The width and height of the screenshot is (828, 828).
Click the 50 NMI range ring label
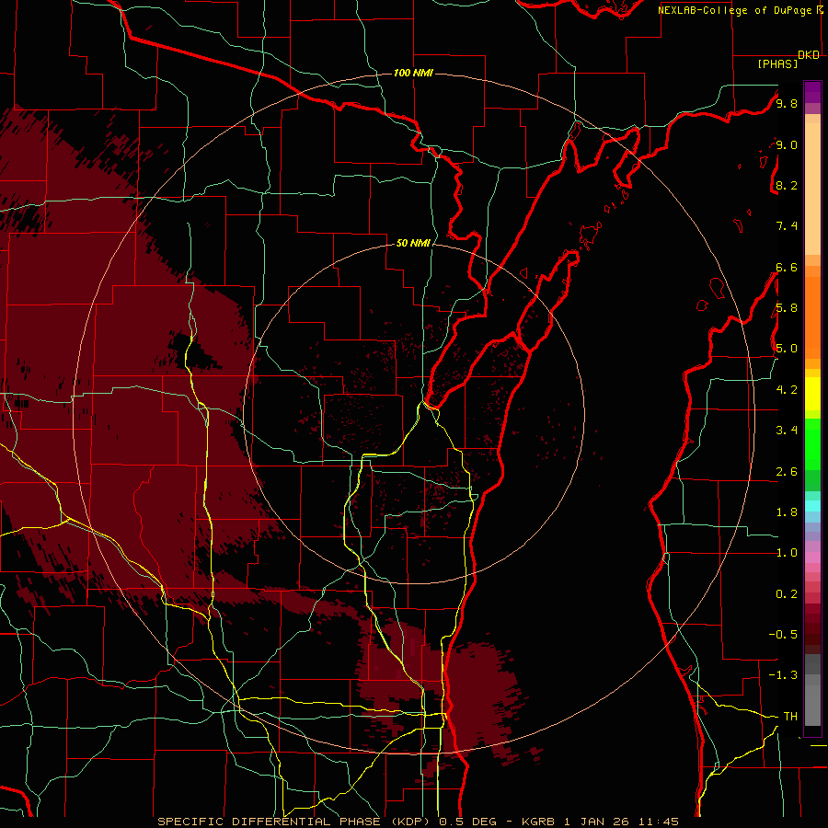(413, 243)
